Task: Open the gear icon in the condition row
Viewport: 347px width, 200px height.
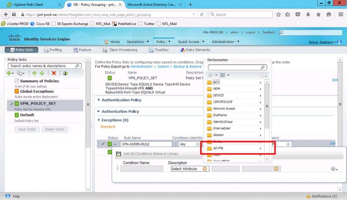Action: tap(334, 168)
